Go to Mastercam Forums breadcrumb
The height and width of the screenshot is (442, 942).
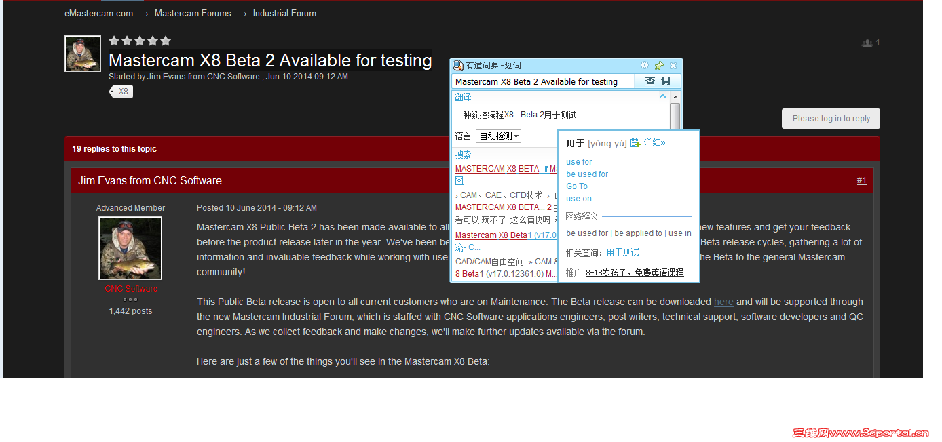click(193, 13)
